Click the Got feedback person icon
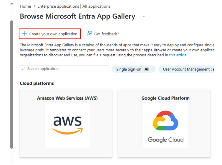Image resolution: width=222 pixels, height=165 pixels. tap(89, 33)
